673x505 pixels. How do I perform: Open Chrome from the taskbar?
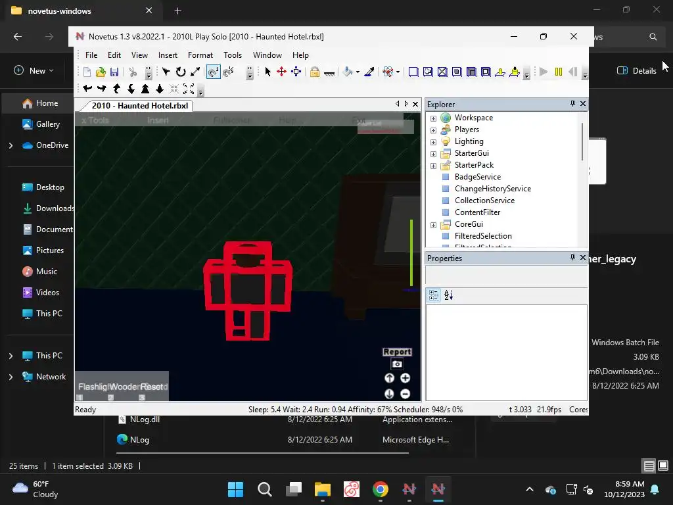pos(381,489)
